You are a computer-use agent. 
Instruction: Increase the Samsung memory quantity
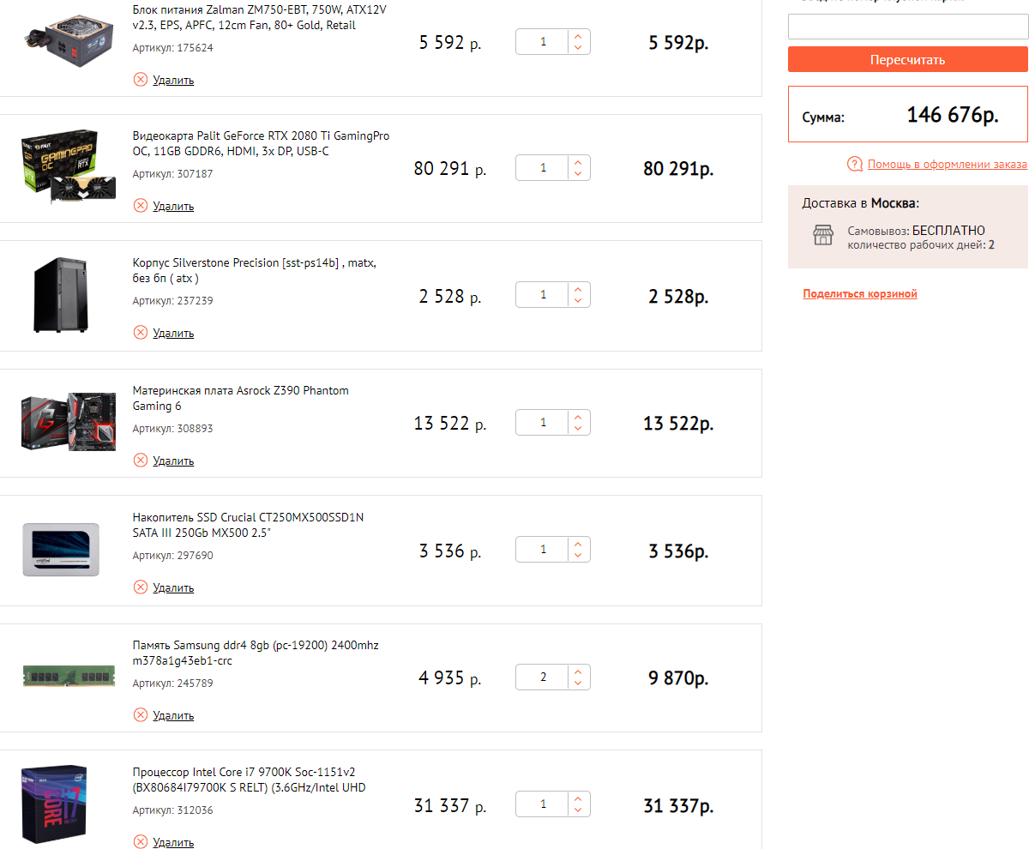(x=578, y=672)
